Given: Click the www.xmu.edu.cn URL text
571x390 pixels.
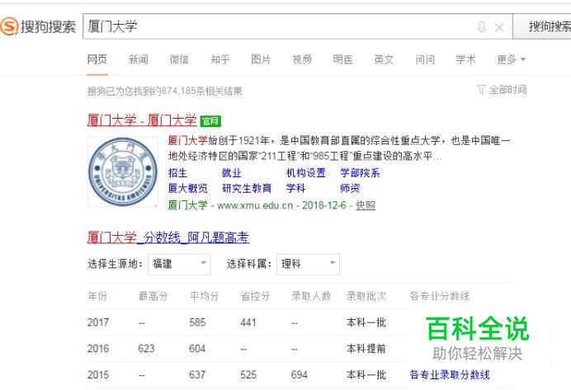Looking at the screenshot, I should pyautogui.click(x=255, y=205).
